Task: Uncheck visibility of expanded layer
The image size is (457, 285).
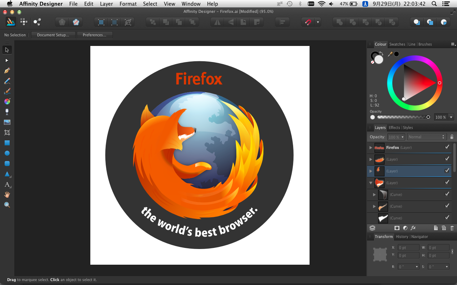Action: (x=447, y=182)
